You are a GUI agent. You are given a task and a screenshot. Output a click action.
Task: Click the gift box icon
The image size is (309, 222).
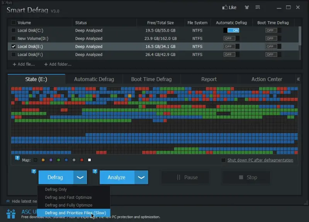[x=11, y=214]
